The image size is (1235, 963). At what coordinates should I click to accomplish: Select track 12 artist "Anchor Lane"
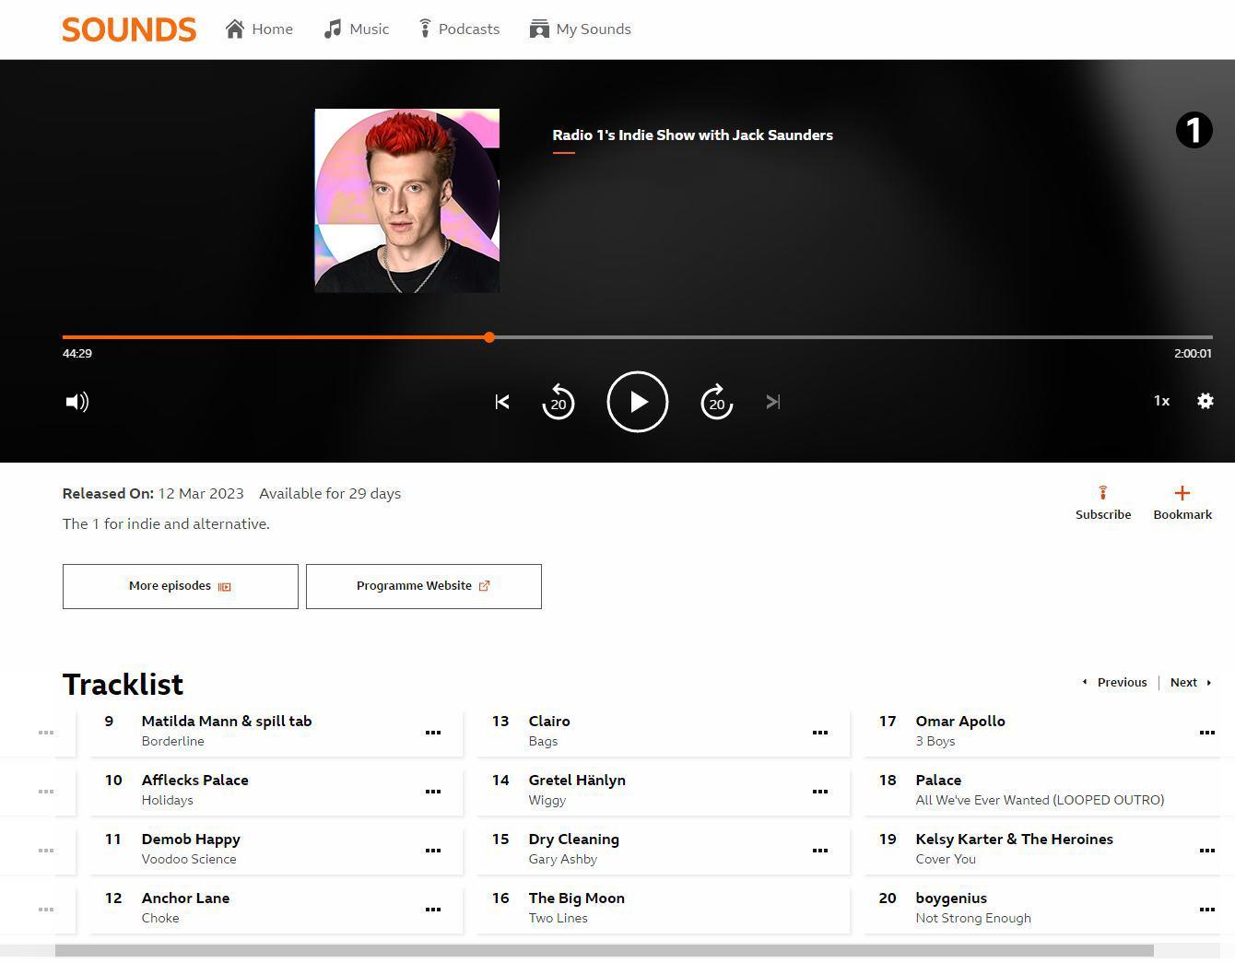tap(185, 898)
